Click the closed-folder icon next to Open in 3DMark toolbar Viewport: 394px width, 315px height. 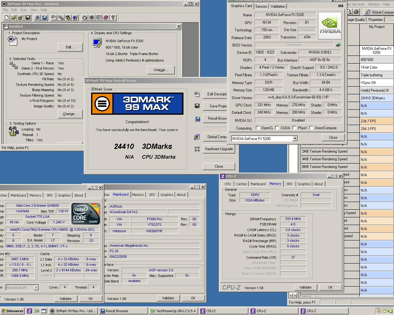point(21,18)
